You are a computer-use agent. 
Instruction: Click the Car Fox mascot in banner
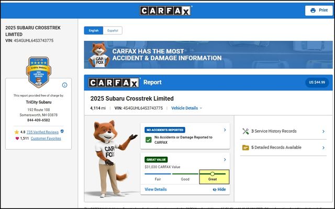(x=99, y=55)
